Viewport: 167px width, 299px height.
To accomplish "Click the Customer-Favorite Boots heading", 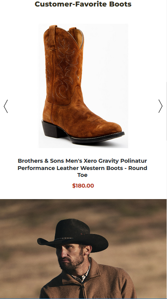I will 83,4.
